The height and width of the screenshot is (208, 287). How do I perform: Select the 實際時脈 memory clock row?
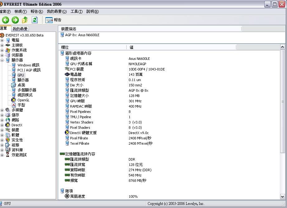coord(78,170)
